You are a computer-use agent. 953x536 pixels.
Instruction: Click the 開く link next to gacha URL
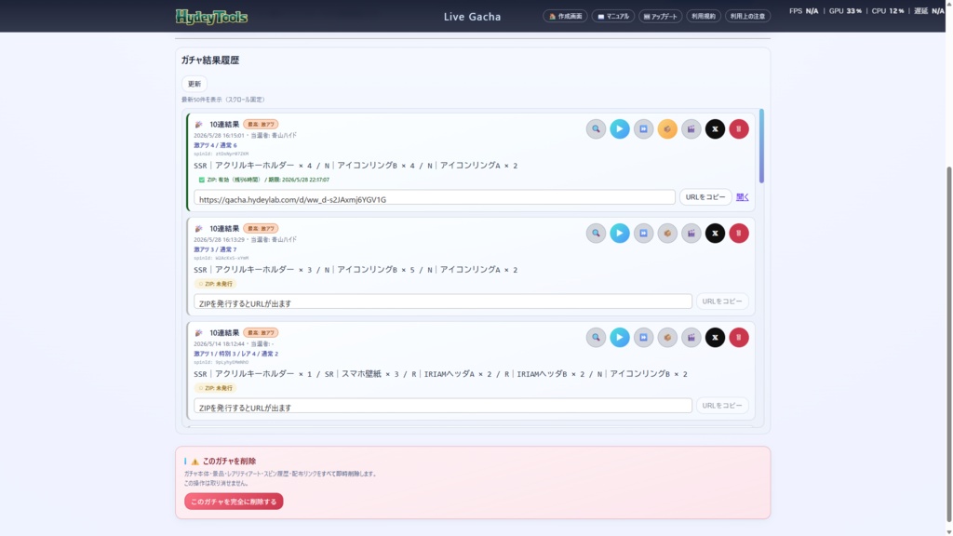tap(743, 197)
